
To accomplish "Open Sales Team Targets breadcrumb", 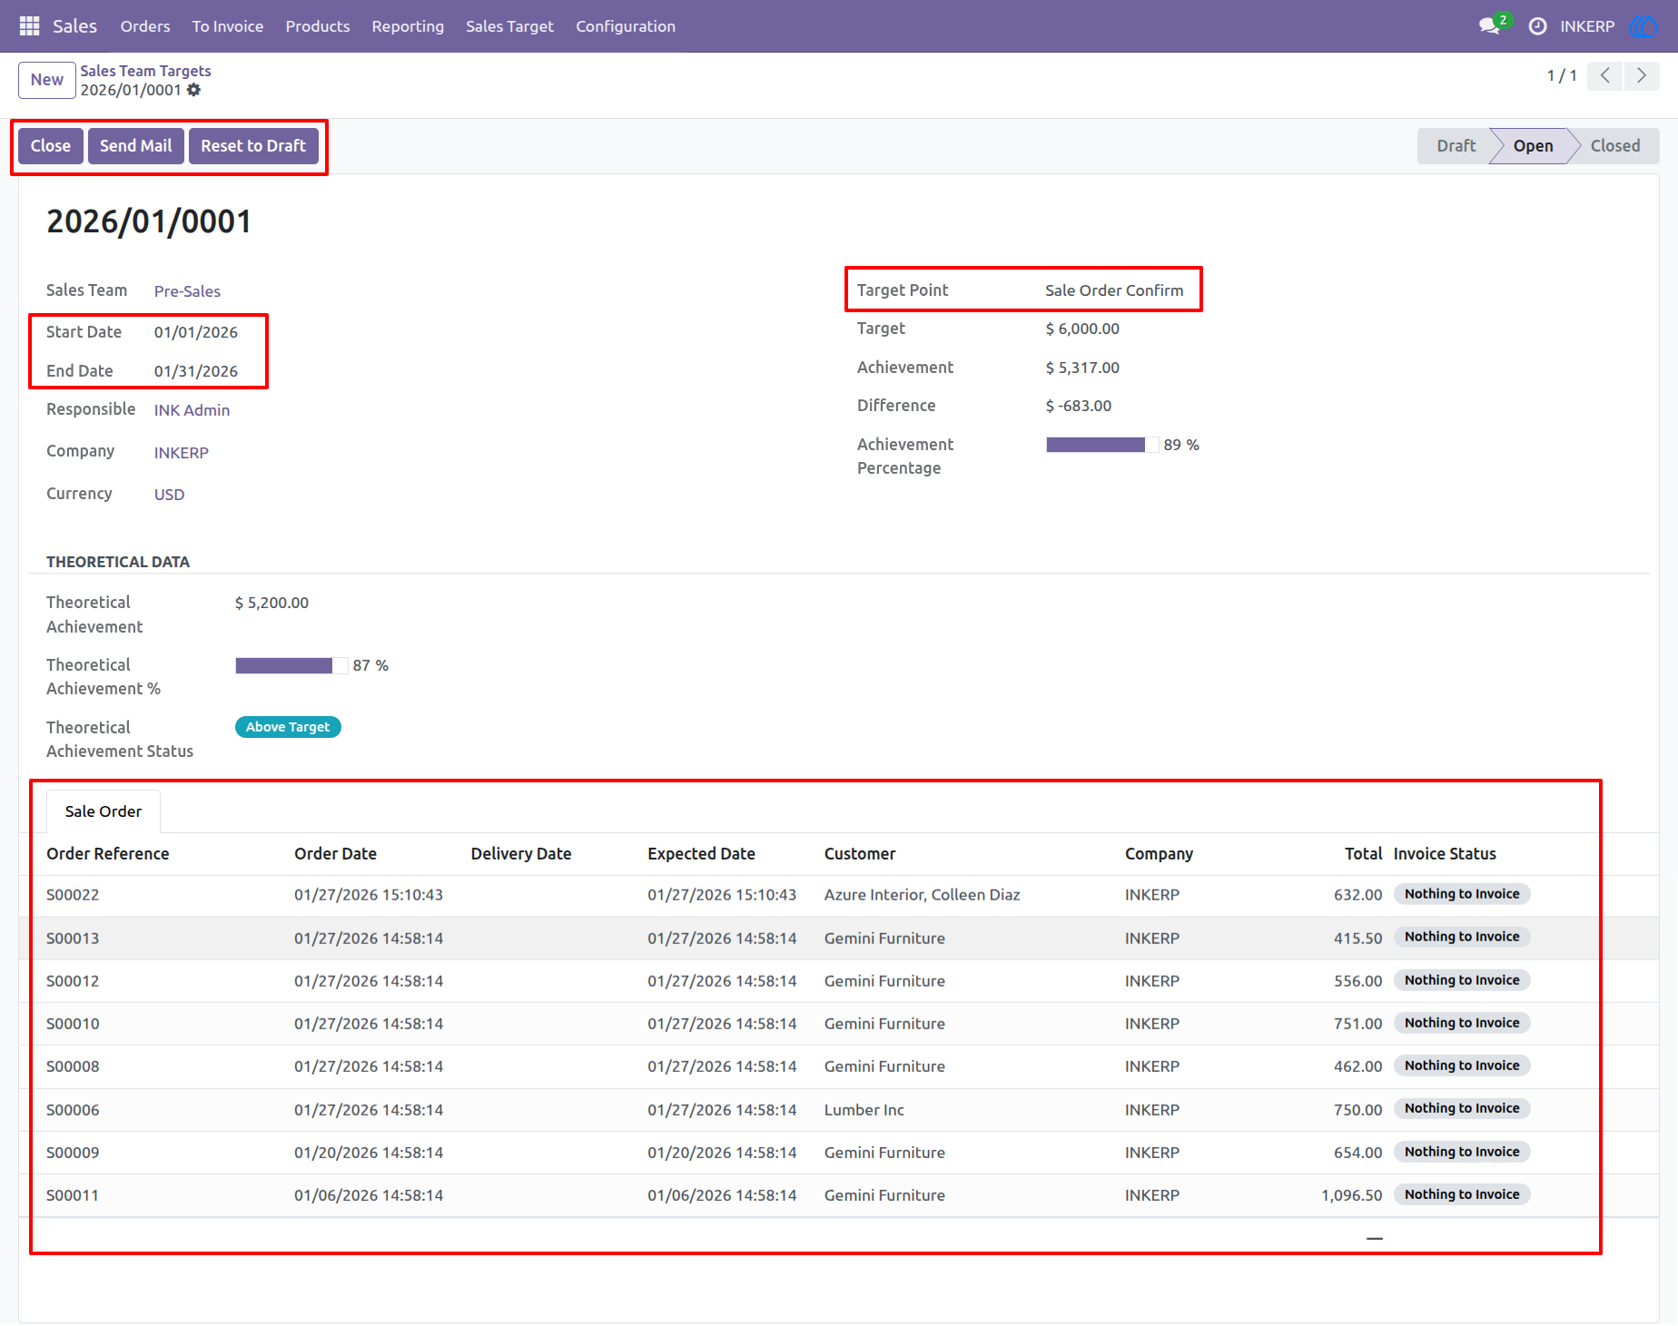I will [x=145, y=71].
